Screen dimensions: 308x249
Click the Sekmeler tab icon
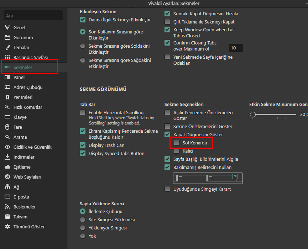(x=7, y=67)
